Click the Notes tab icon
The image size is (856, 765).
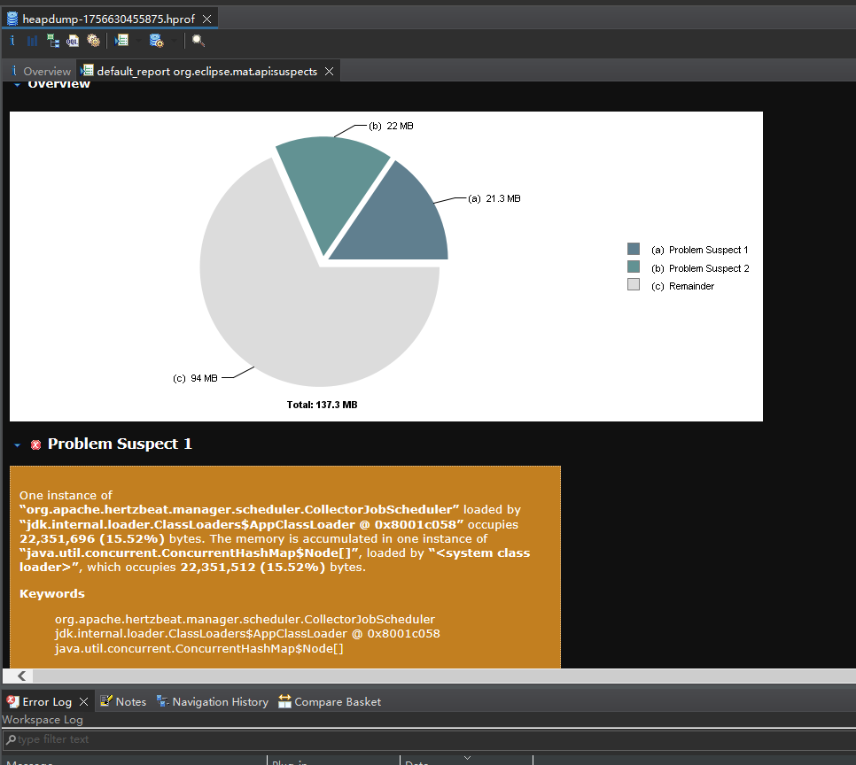pyautogui.click(x=106, y=701)
